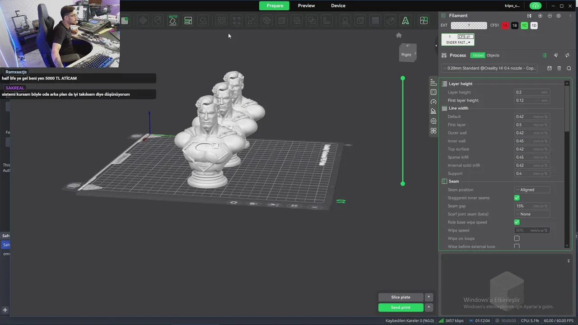The image size is (578, 325).
Task: Remove a filament with the minus icon
Action: pyautogui.click(x=550, y=16)
